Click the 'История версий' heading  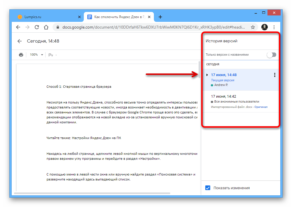coord(221,41)
